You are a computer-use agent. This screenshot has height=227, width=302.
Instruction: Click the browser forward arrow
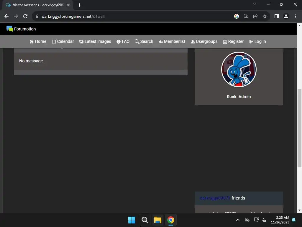pyautogui.click(x=16, y=17)
